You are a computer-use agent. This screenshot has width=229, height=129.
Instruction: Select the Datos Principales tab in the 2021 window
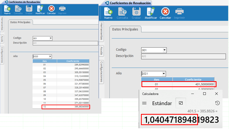(x=125, y=29)
